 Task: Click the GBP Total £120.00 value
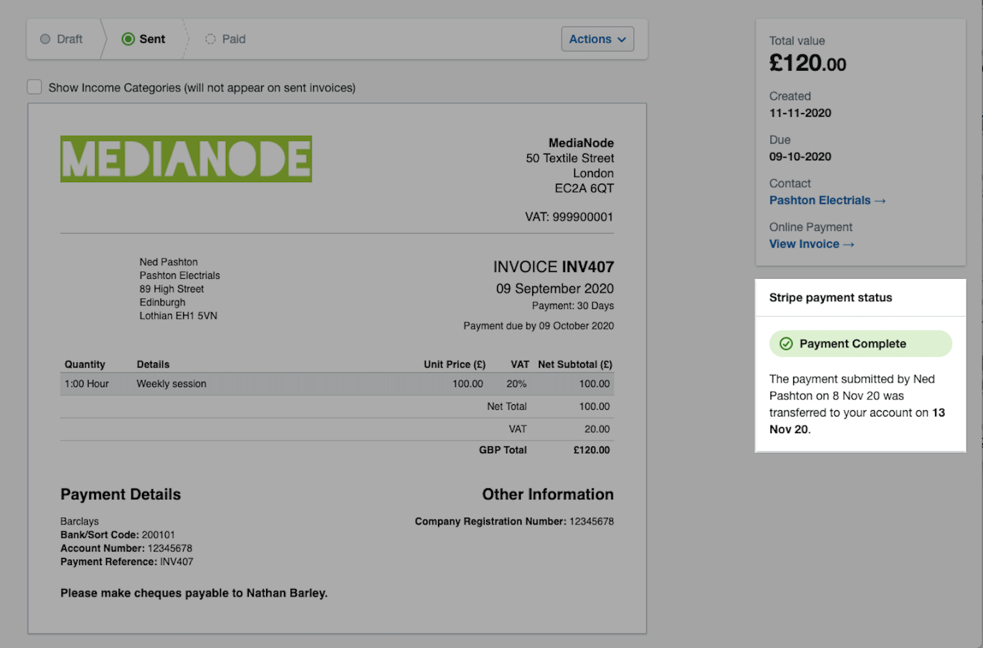point(592,450)
